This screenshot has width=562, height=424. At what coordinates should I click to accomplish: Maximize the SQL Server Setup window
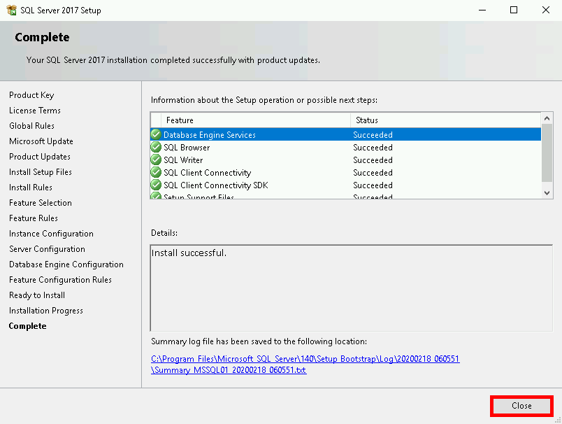[514, 10]
